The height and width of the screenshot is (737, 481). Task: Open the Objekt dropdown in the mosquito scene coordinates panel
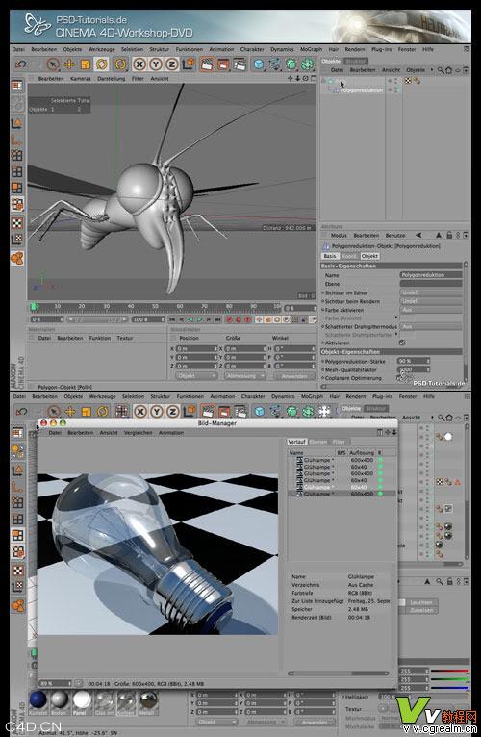196,376
